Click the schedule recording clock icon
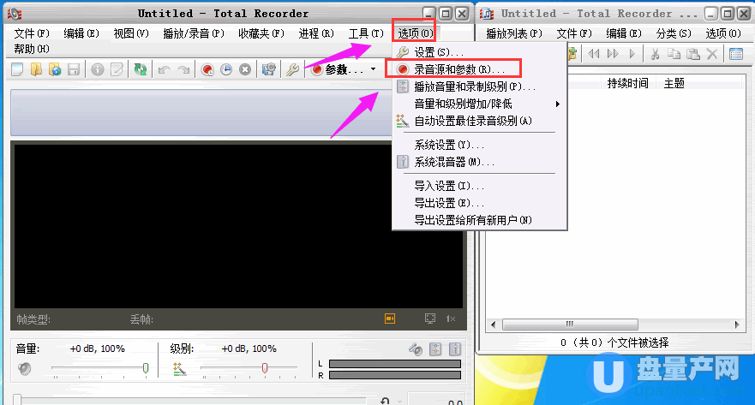This screenshot has height=405, width=755. point(226,69)
